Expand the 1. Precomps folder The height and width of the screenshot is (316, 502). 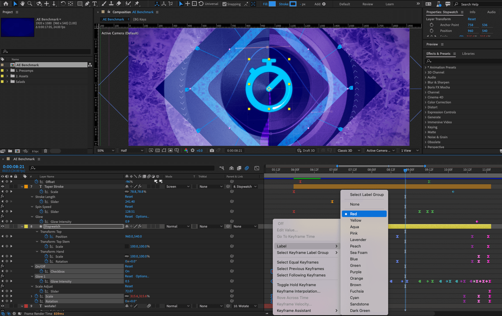point(7,71)
